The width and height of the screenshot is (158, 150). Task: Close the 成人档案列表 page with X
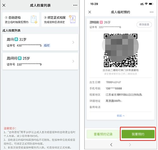pyautogui.click(x=4, y=5)
